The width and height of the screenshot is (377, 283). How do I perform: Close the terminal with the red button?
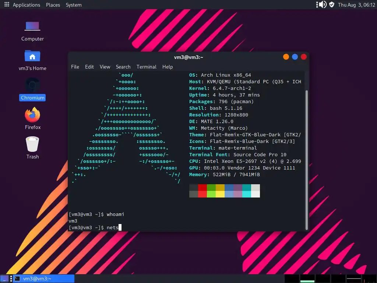pos(304,57)
